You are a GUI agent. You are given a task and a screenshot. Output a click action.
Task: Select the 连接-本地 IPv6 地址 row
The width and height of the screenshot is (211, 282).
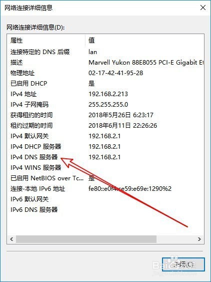[105, 189]
